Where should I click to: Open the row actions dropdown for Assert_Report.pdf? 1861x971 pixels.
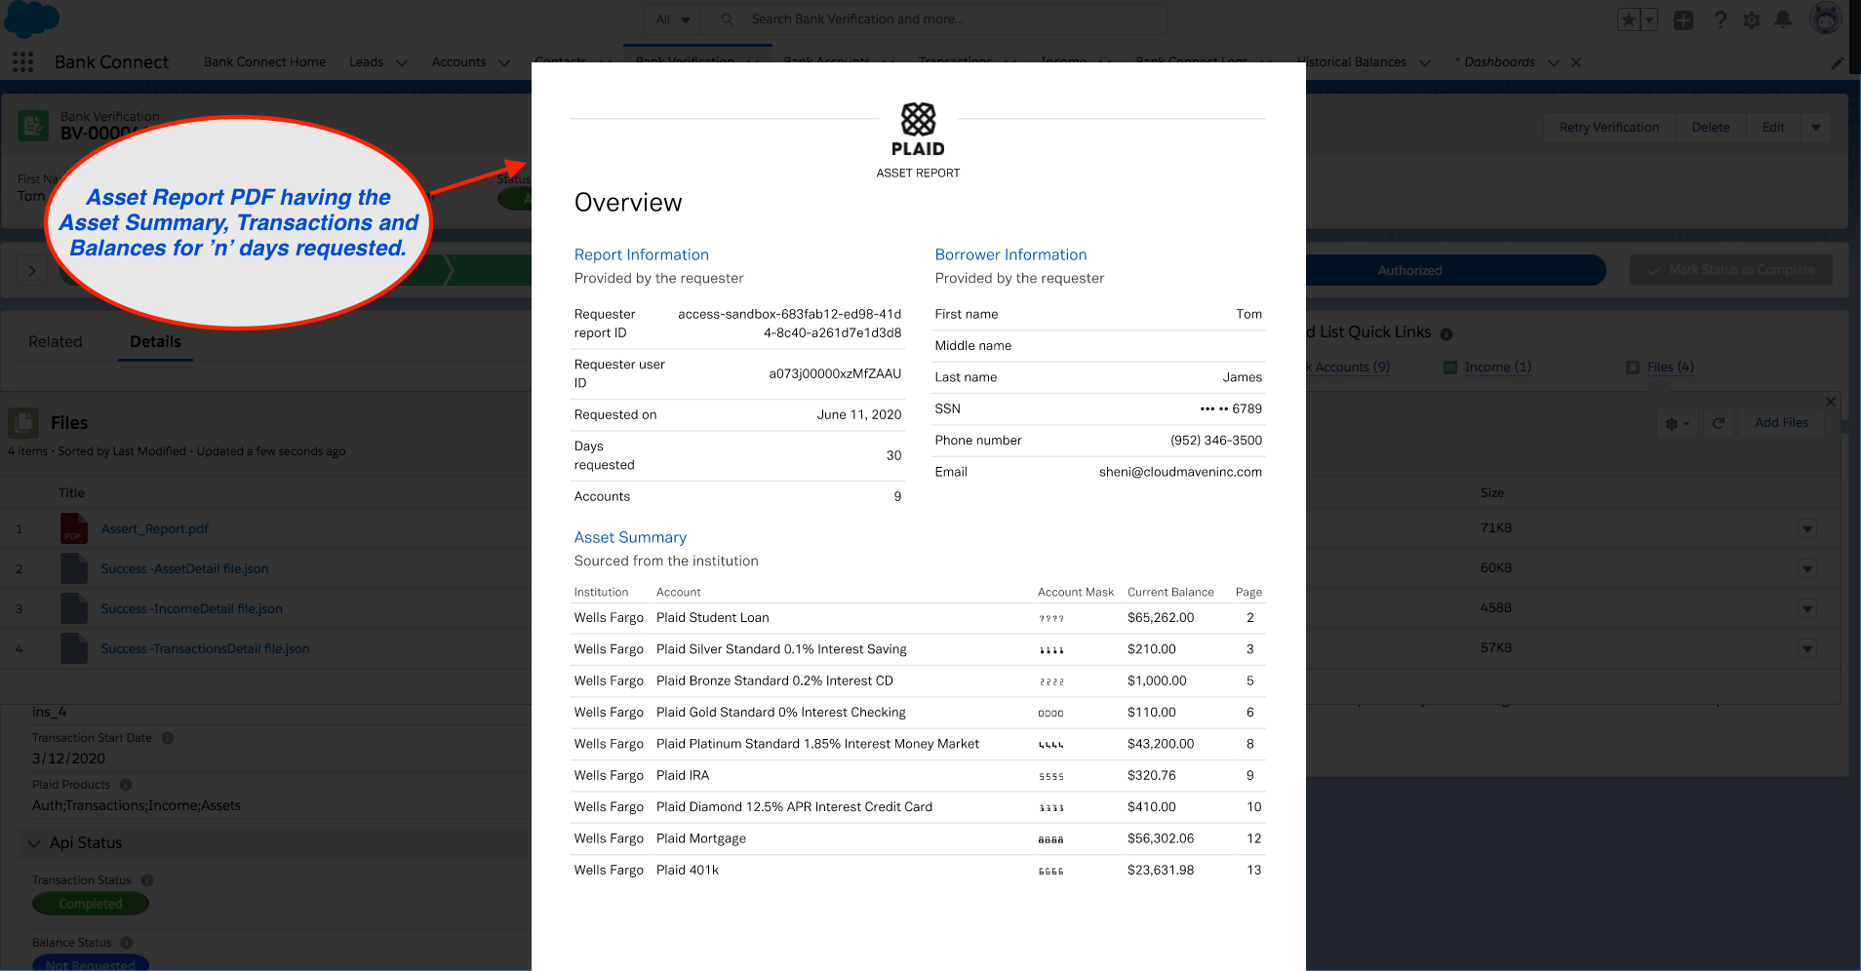pyautogui.click(x=1805, y=527)
